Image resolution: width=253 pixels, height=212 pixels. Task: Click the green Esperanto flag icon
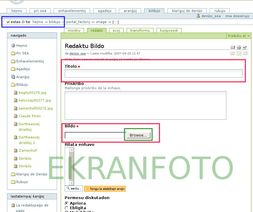239,53
